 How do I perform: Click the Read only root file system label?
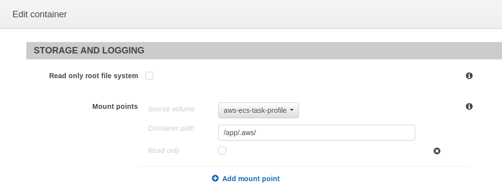(93, 76)
